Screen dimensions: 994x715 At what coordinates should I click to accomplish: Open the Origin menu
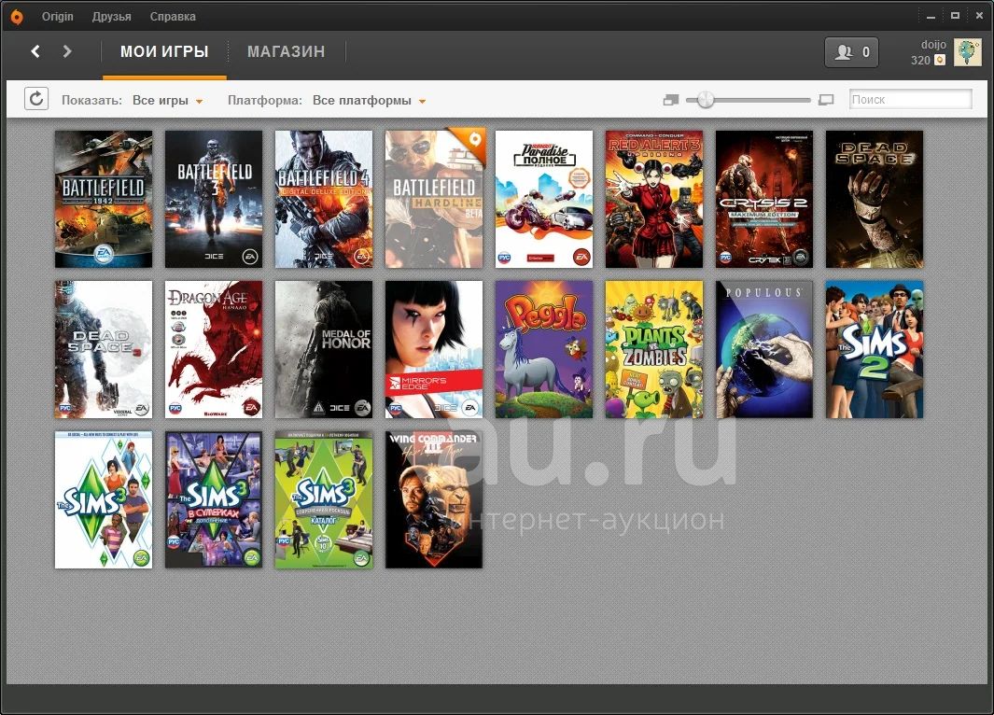pyautogui.click(x=58, y=17)
